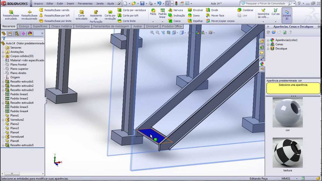The width and height of the screenshot is (322, 181).
Task: Switch to the Soldagens tab
Action: click(83, 26)
